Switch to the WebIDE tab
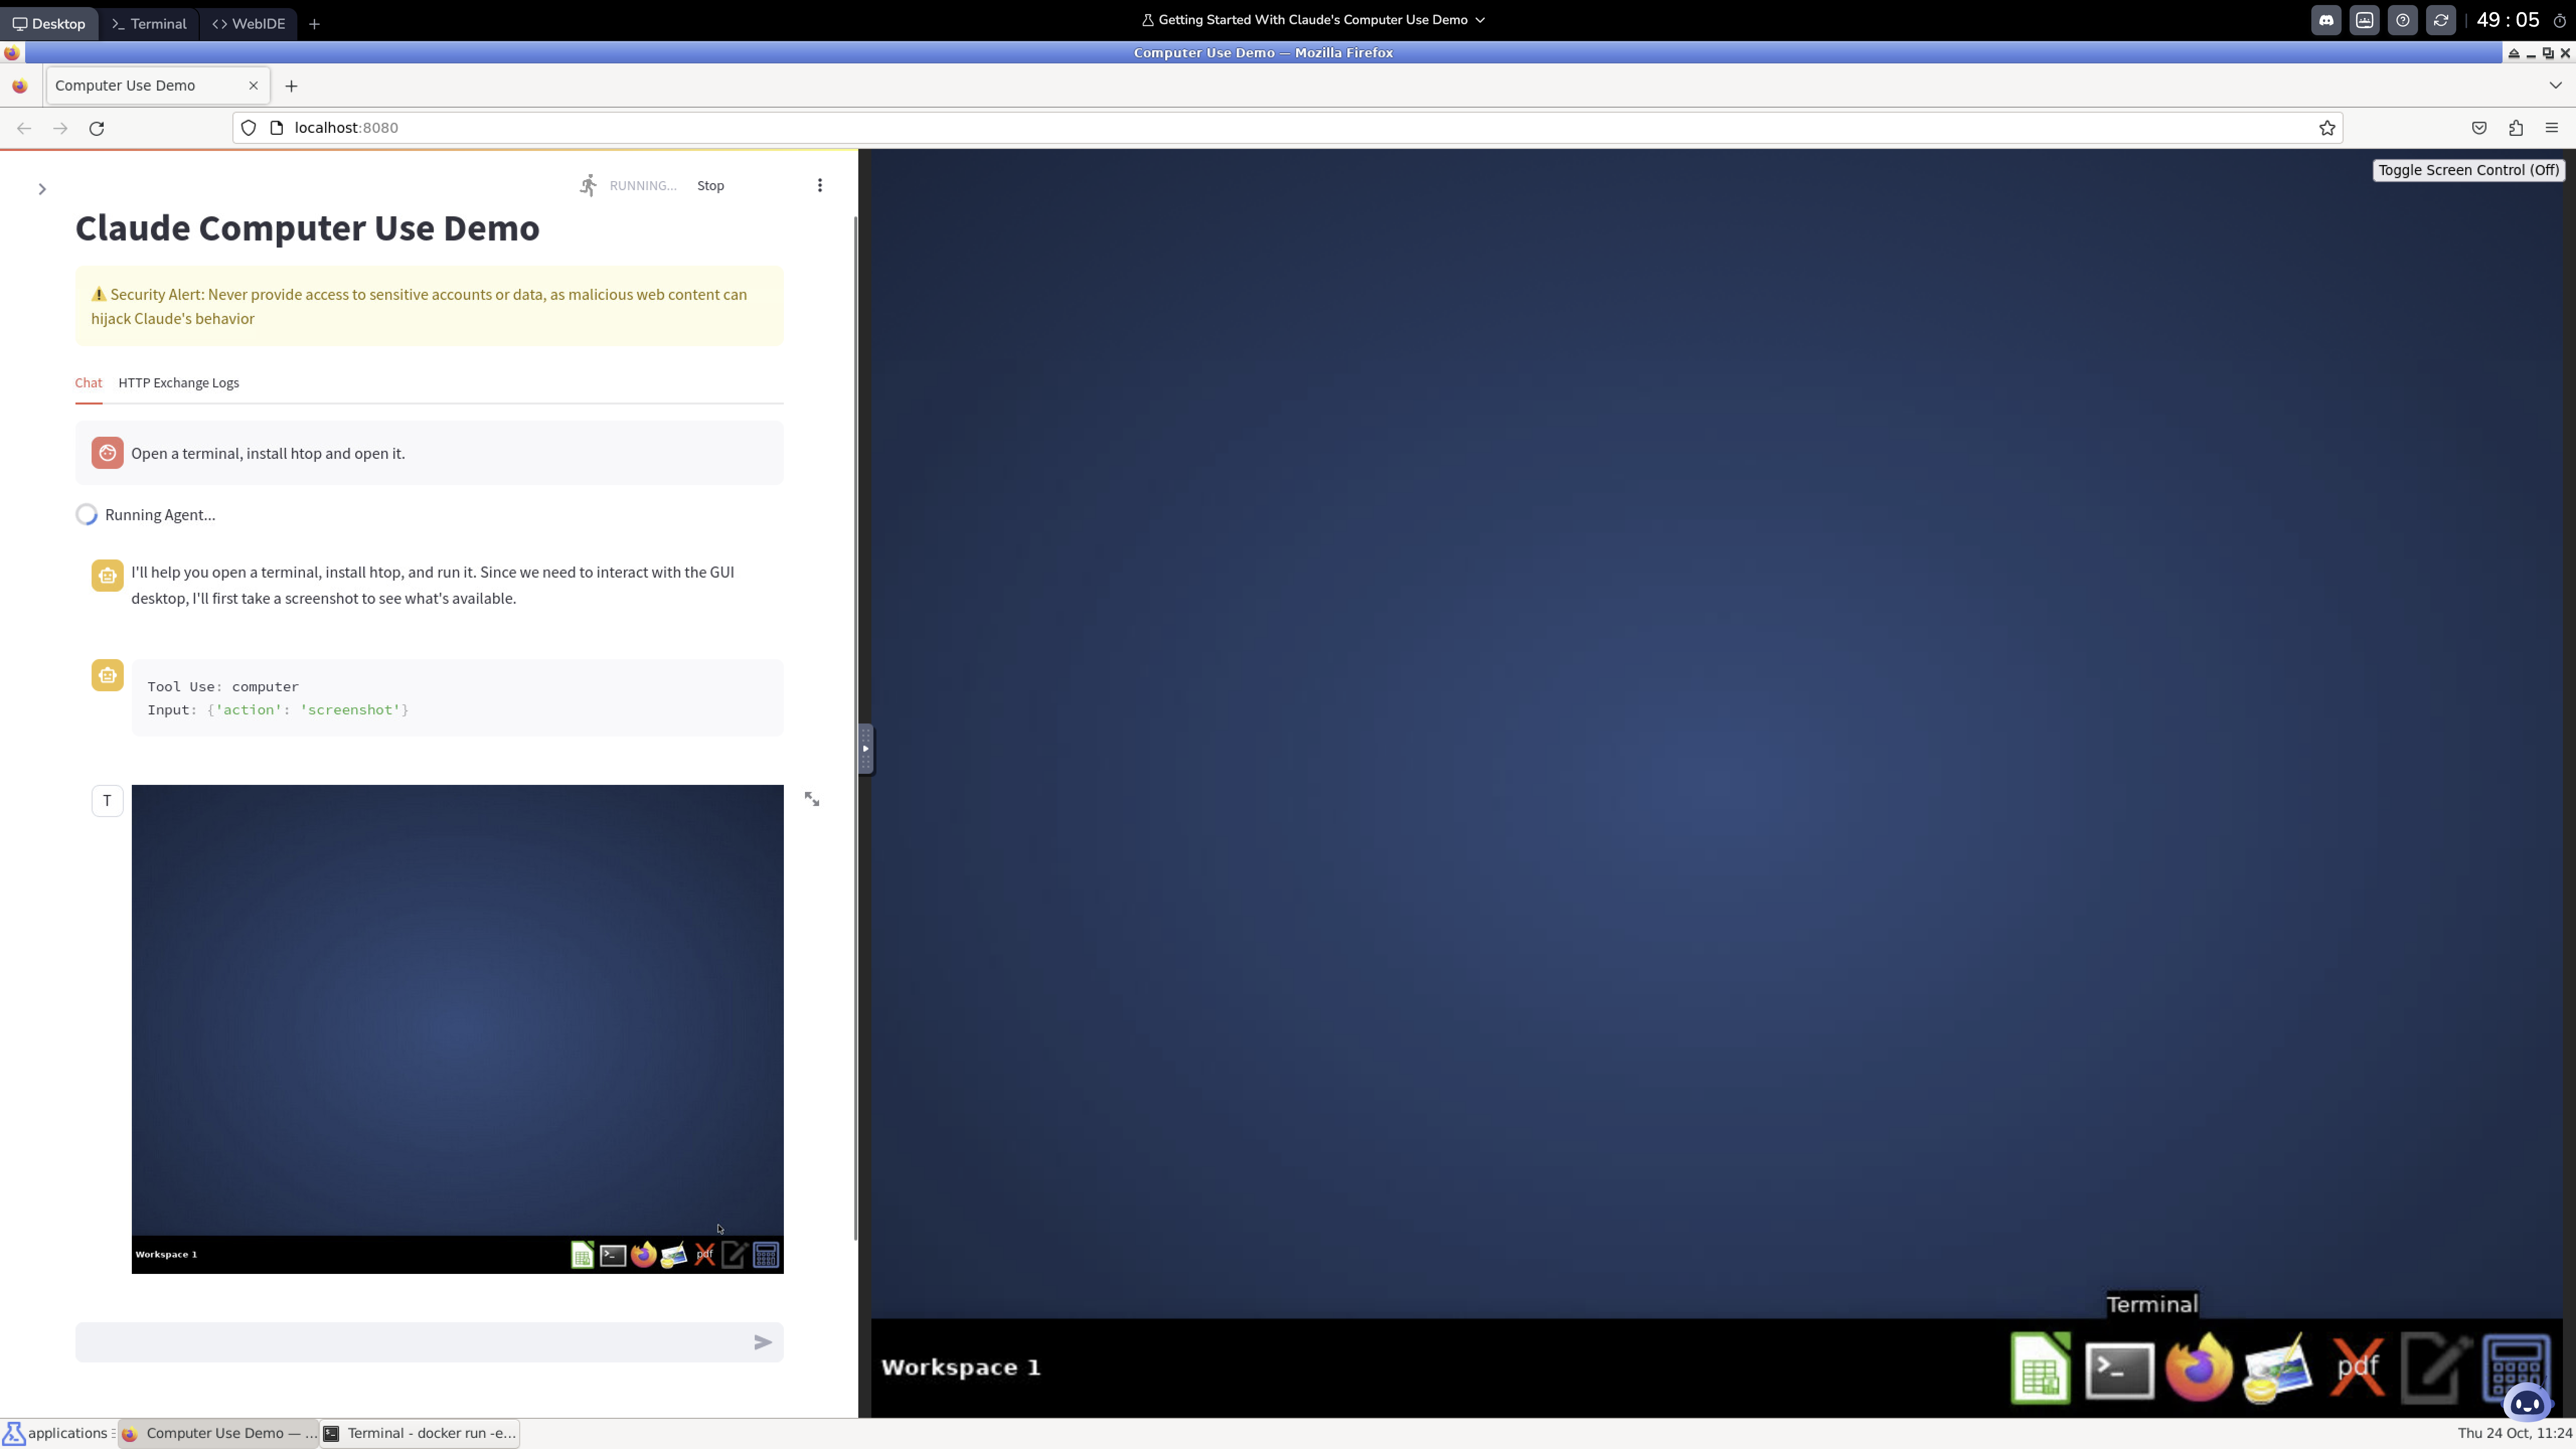The height and width of the screenshot is (1449, 2576). (249, 24)
